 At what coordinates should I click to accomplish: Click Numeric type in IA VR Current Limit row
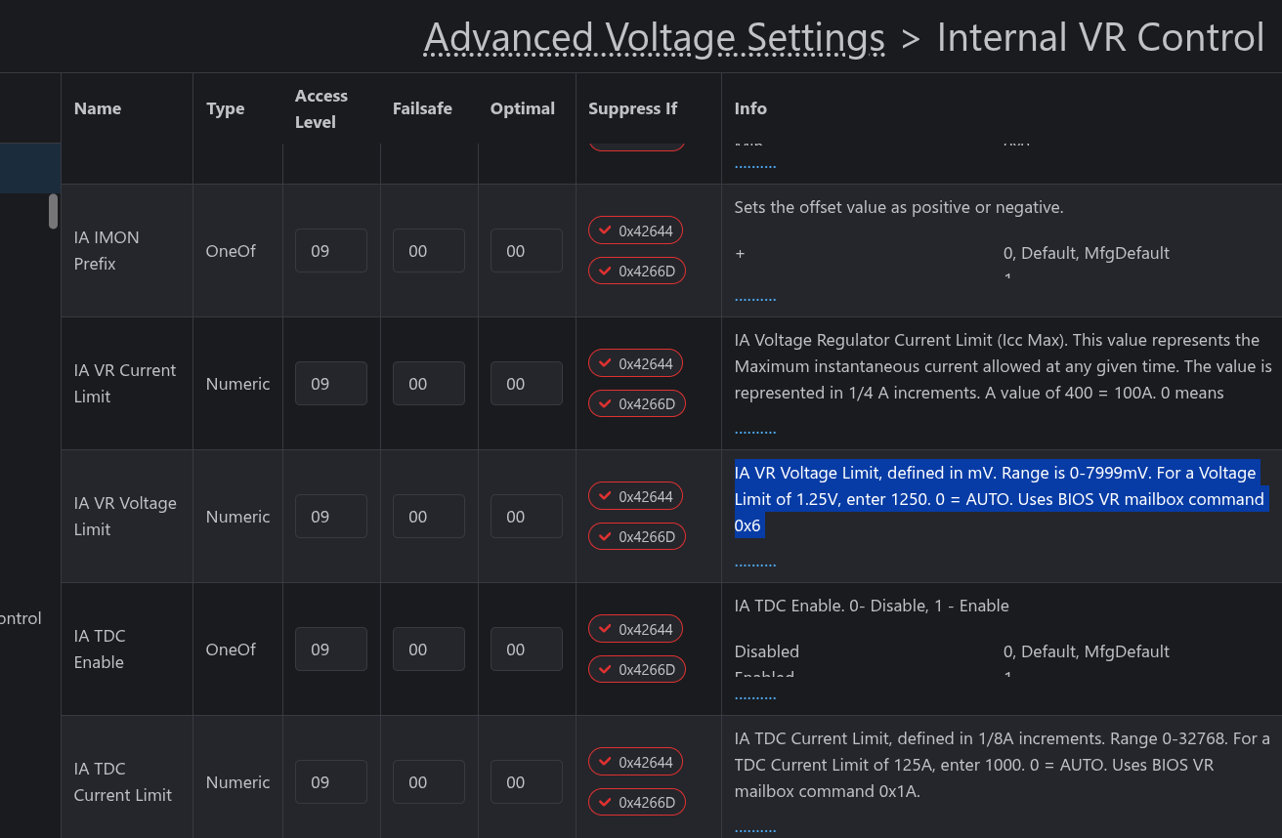(237, 384)
